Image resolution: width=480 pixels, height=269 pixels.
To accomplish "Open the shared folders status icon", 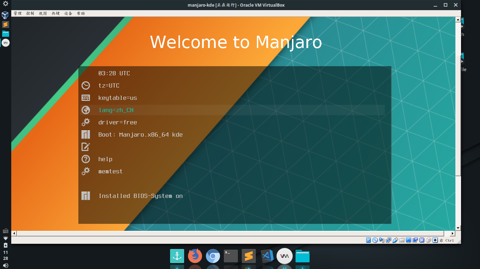I will (402, 240).
